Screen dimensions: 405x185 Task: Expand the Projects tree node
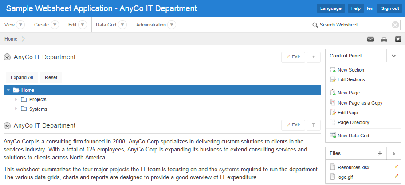(x=16, y=99)
